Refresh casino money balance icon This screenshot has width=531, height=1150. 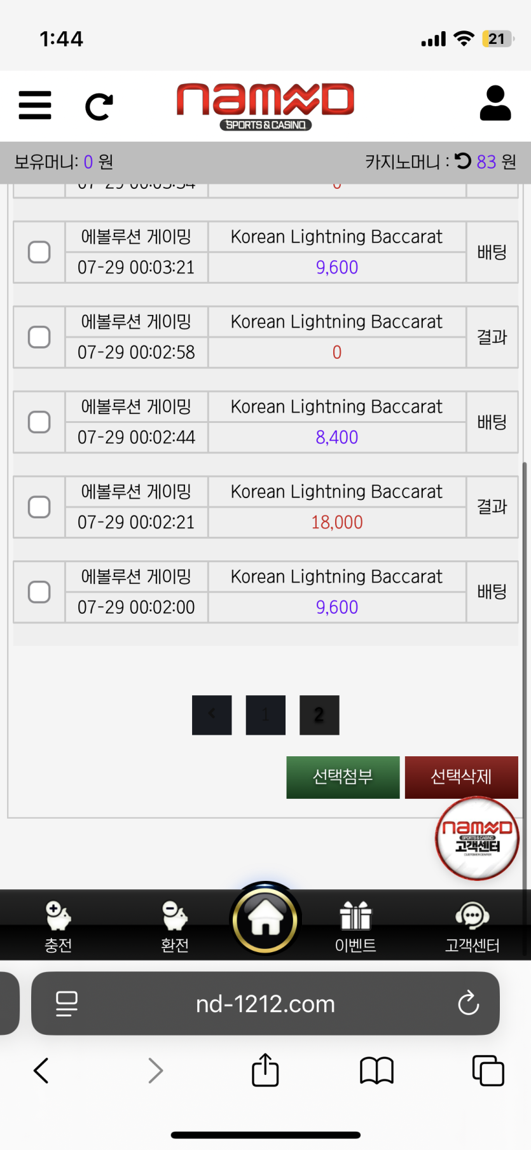463,161
